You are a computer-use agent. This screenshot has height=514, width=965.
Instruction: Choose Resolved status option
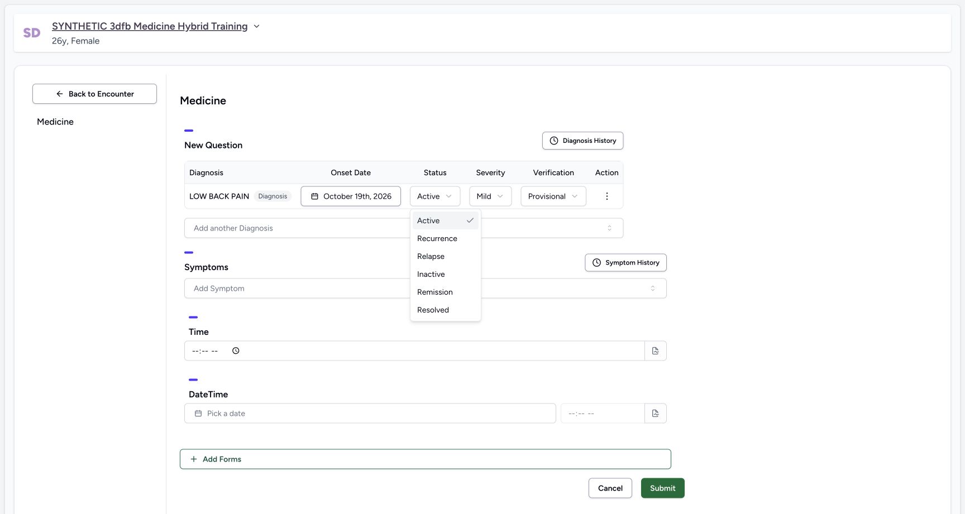(x=445, y=310)
